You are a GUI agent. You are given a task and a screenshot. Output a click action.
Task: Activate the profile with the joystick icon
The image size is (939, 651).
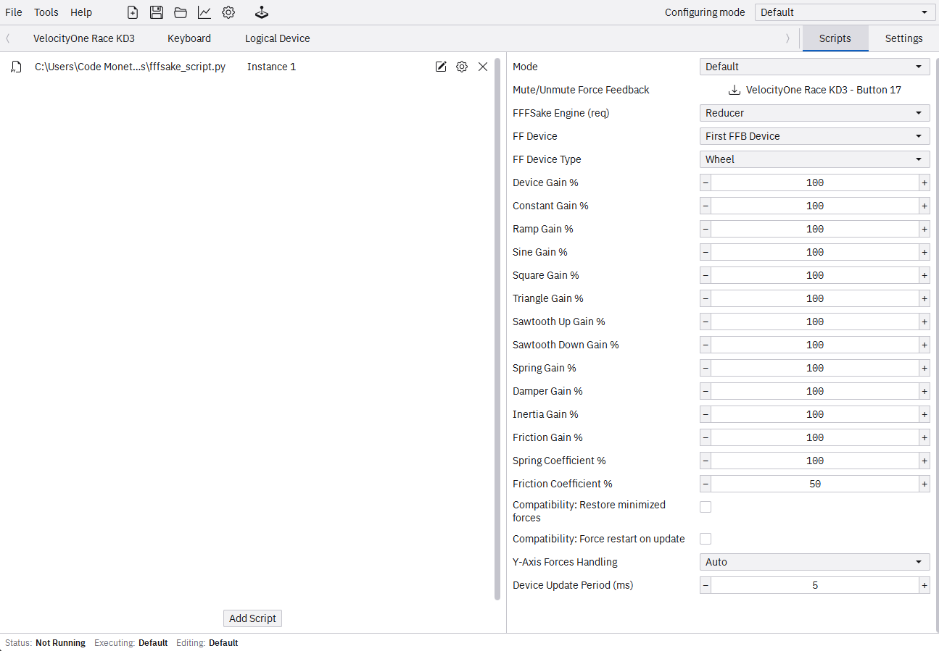click(x=262, y=12)
